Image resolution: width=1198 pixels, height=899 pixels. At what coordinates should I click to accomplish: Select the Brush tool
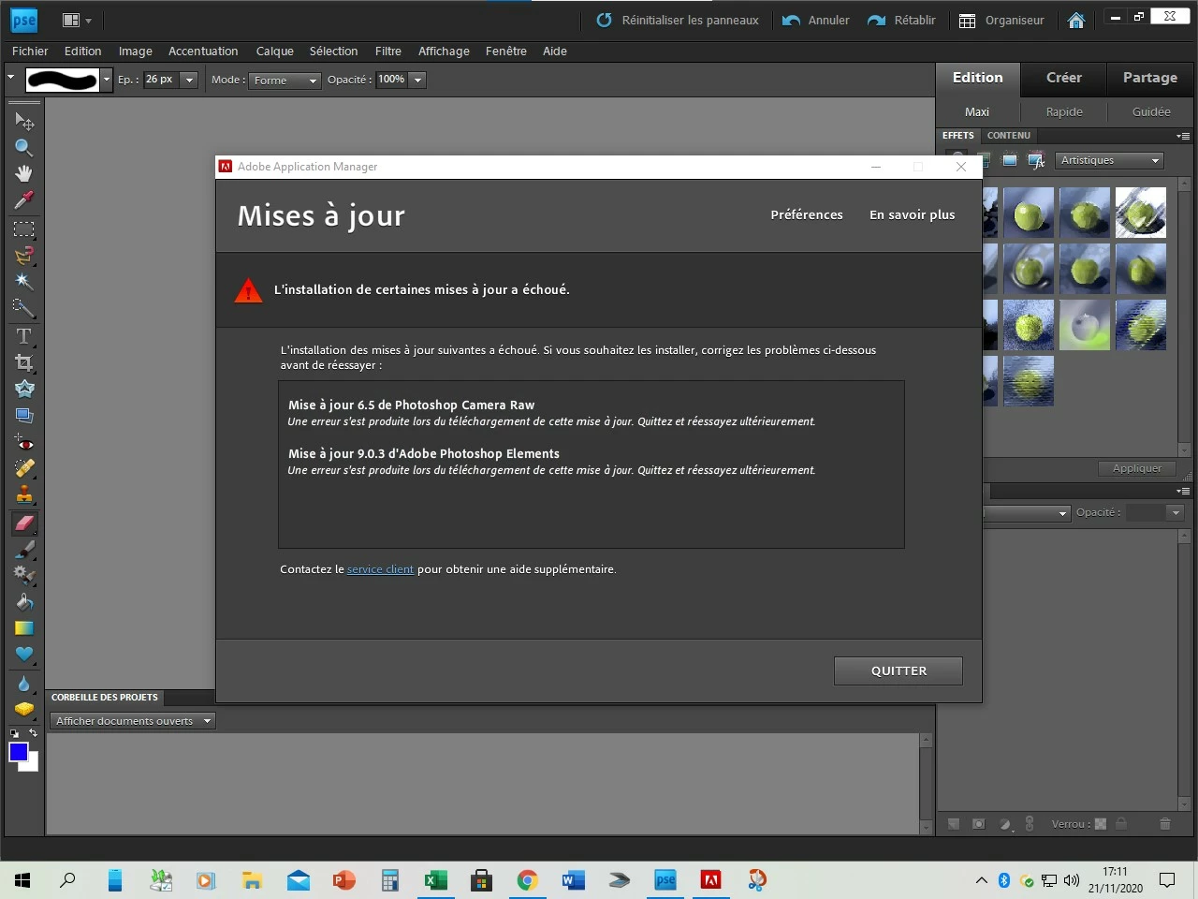tap(24, 549)
